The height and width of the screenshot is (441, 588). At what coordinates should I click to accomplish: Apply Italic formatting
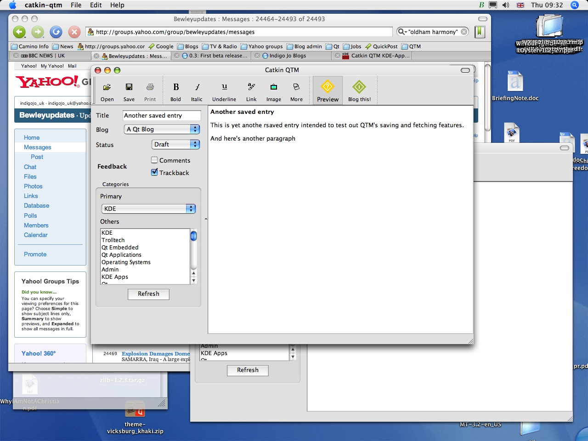tap(197, 91)
